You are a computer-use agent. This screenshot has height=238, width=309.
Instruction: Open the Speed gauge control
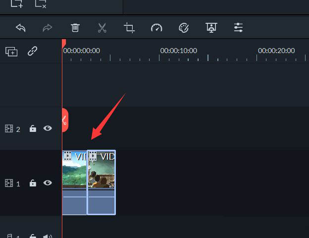(156, 28)
